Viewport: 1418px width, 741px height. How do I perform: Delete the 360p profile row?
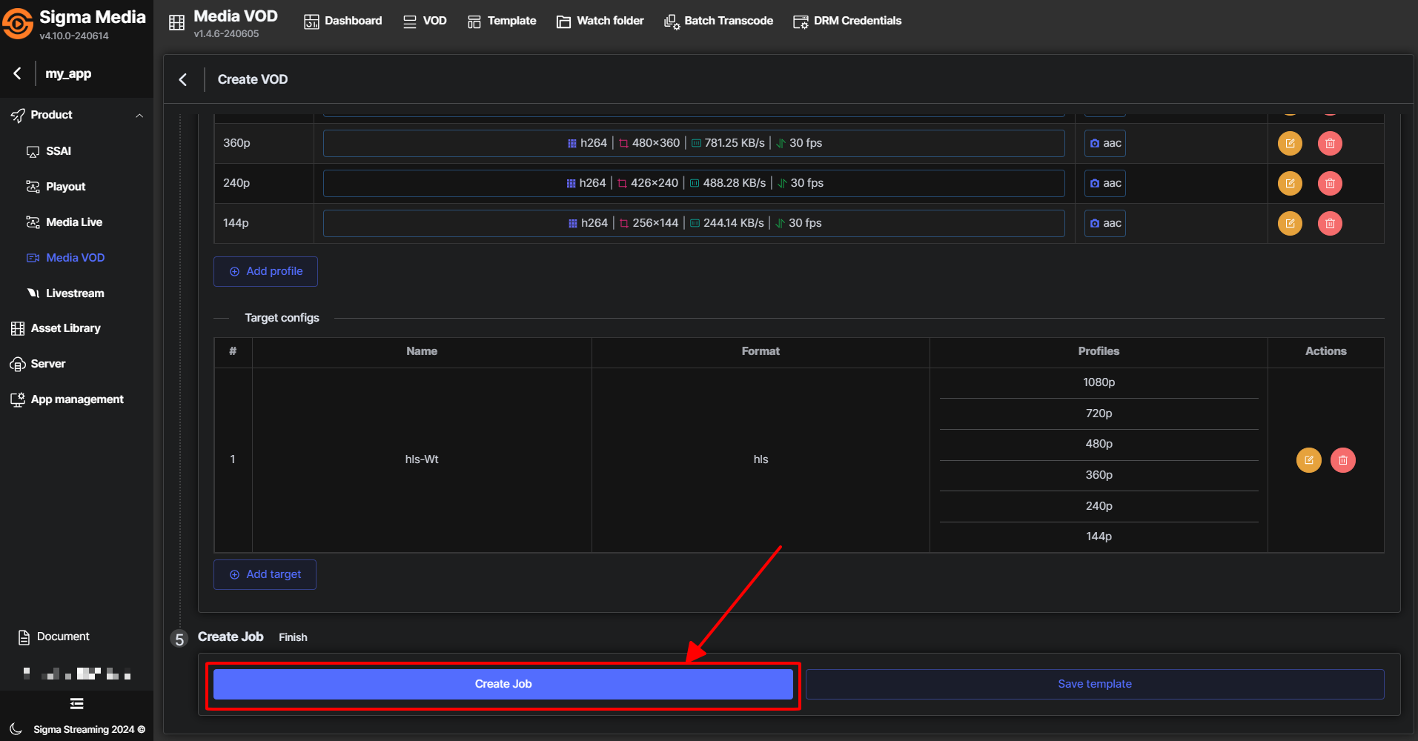[1330, 144]
